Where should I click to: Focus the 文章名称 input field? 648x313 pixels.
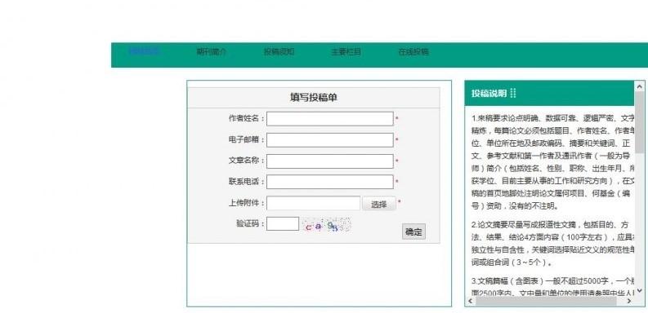[x=330, y=161]
